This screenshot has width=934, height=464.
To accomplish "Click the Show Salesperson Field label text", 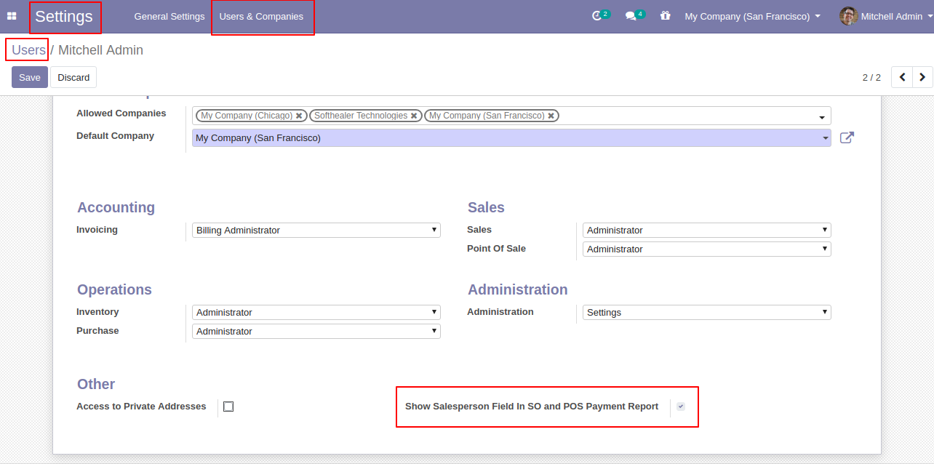I will [532, 407].
